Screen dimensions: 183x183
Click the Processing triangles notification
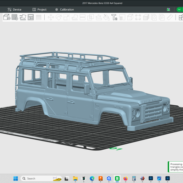176,167
